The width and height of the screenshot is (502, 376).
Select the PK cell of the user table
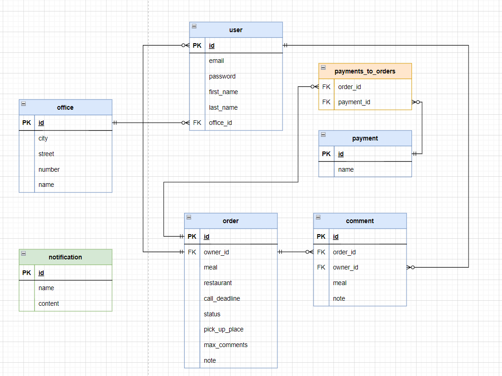tap(197, 45)
